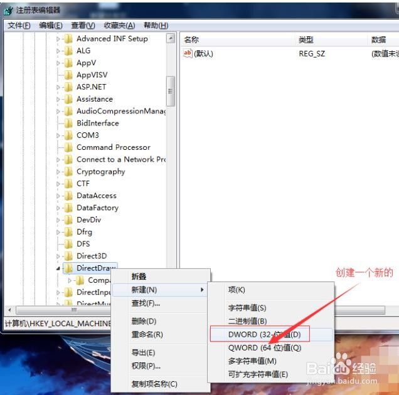Open the 新建(N) submenu entry

click(159, 290)
